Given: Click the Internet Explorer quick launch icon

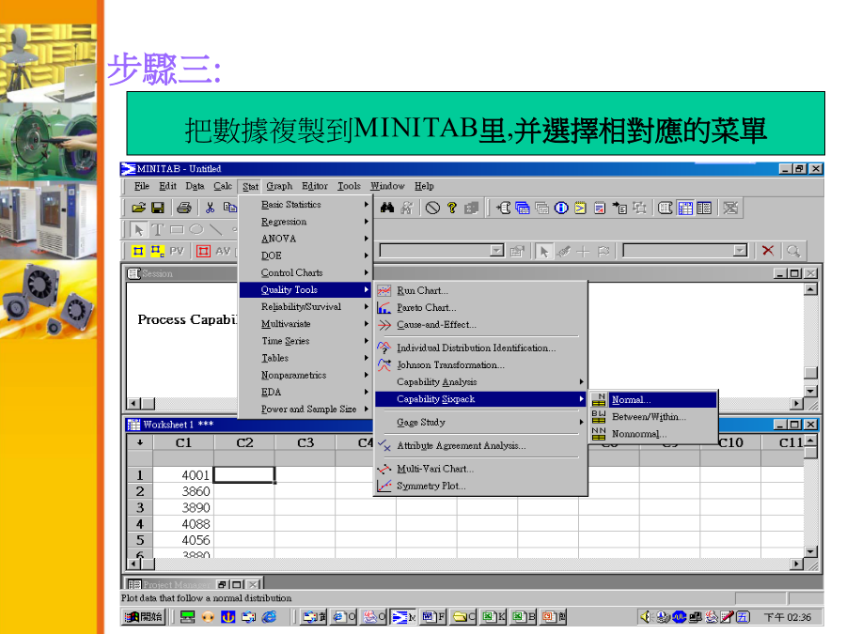Looking at the screenshot, I should click(x=269, y=617).
